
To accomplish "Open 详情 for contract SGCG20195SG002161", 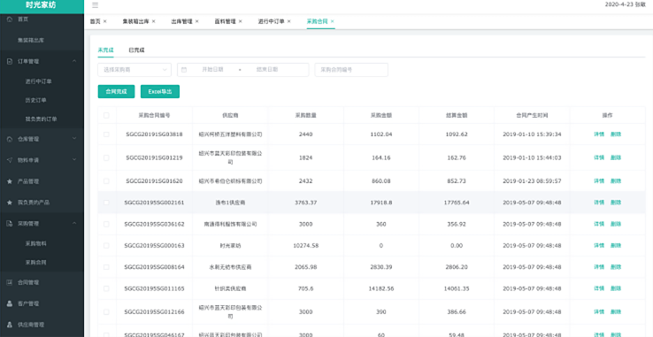I will 599,203.
